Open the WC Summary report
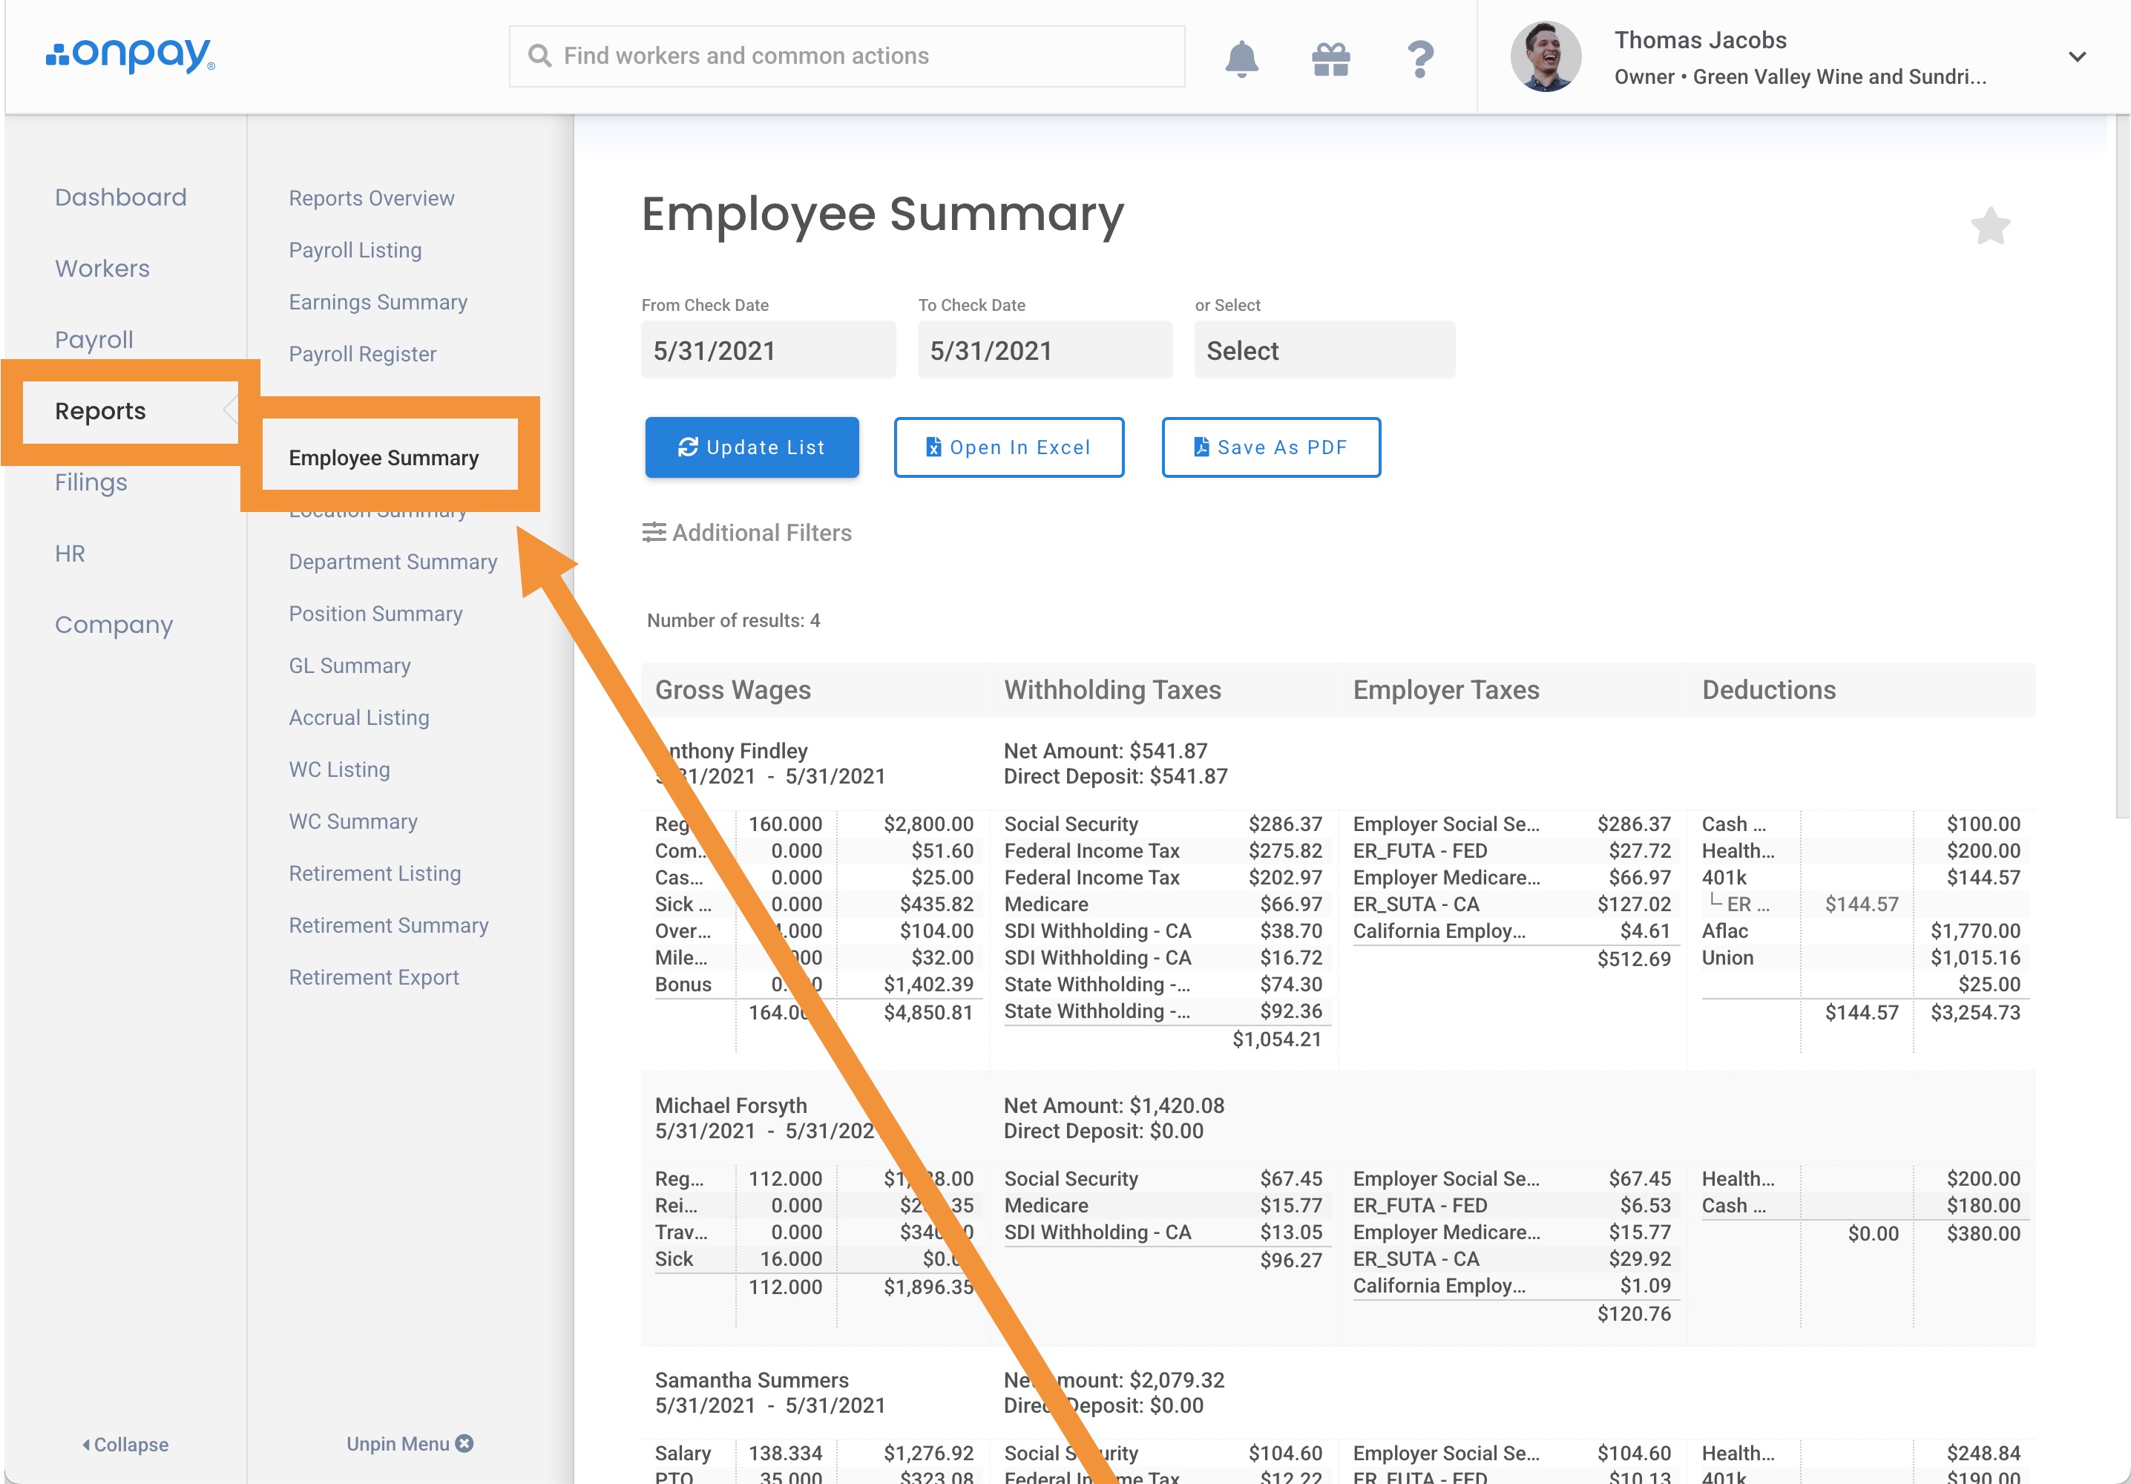The width and height of the screenshot is (2131, 1484). pyautogui.click(x=352, y=821)
